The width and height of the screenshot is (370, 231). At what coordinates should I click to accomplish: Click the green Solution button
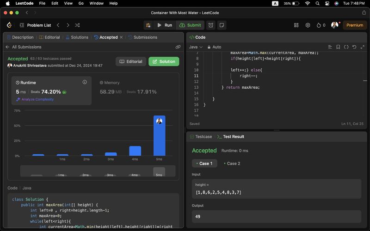click(164, 61)
